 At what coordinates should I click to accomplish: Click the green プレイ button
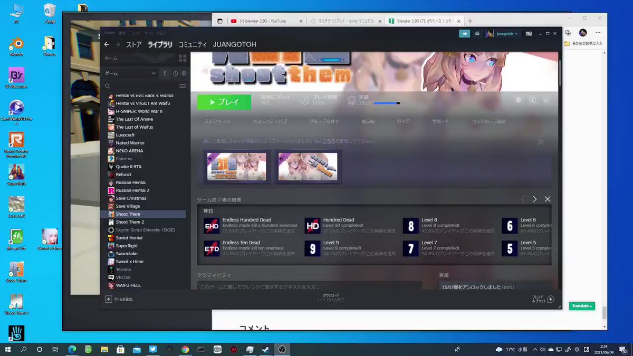coord(224,102)
